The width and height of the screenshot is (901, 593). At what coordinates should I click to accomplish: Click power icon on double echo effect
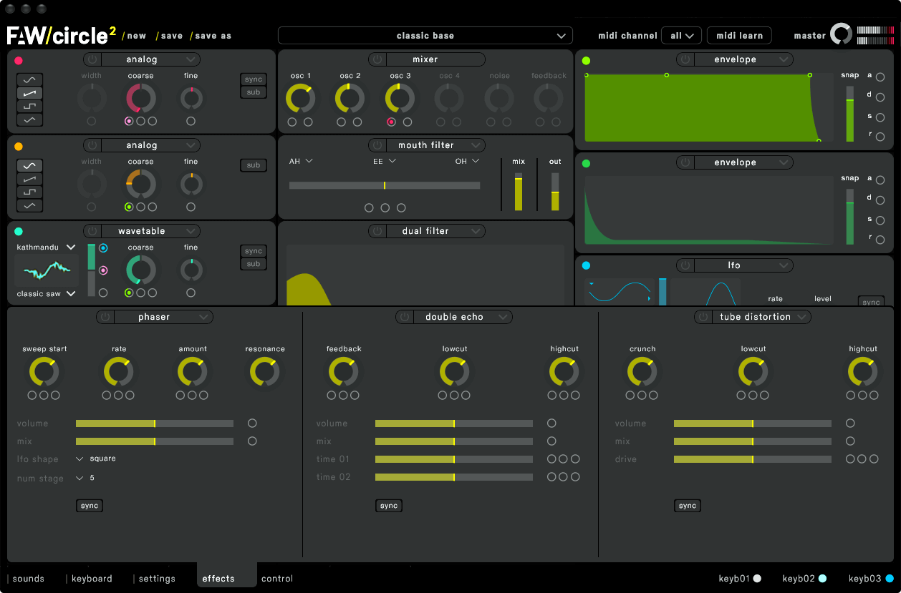click(x=405, y=317)
